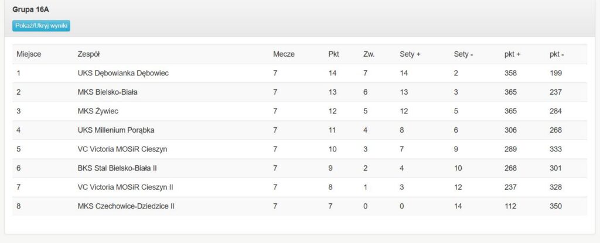The height and width of the screenshot is (243, 600).
Task: Click the Sety - column header
Action: [463, 54]
